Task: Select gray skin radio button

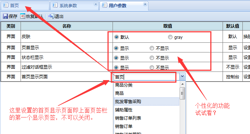Action: [170, 37]
